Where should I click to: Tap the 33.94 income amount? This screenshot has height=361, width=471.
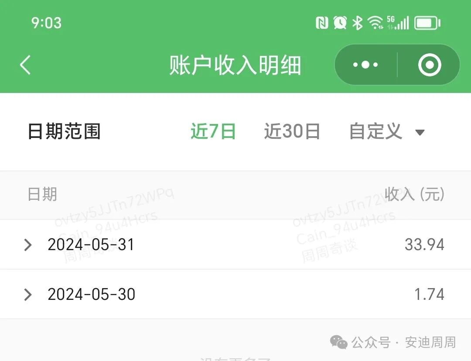424,245
